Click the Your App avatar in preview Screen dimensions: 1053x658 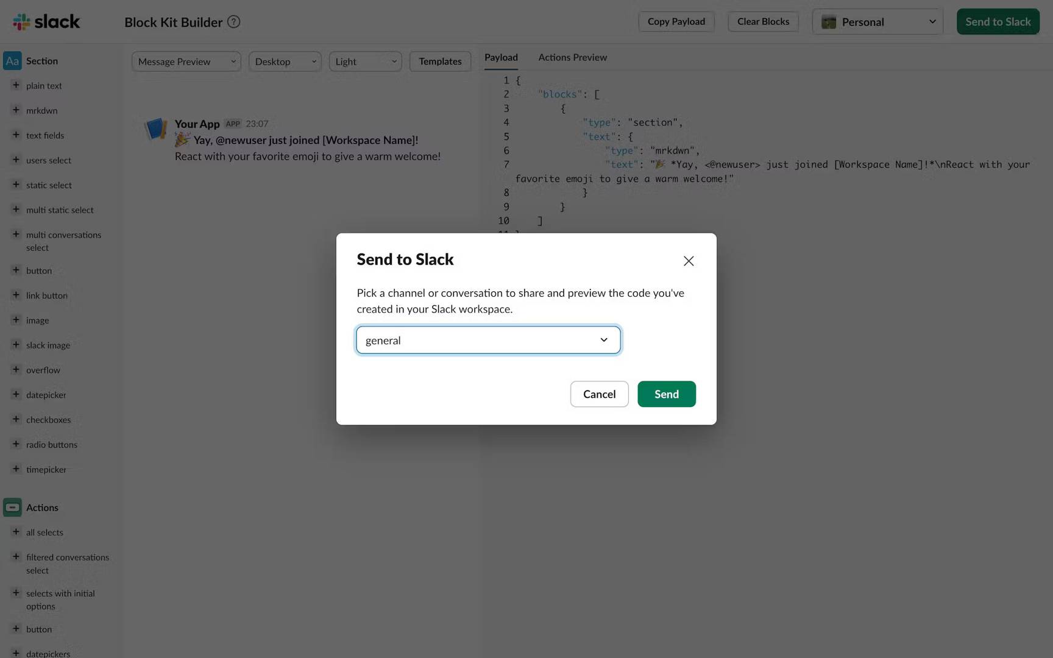[156, 129]
